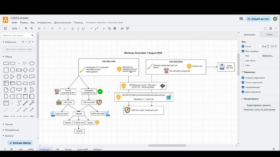This screenshot has width=280, height=157.
Task: Collapse the toolbar with chevron at right
Action: coord(276,28)
